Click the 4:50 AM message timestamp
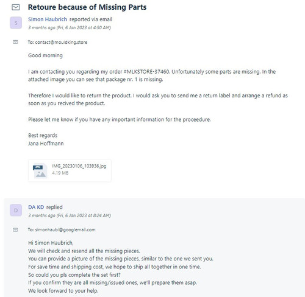 pyautogui.click(x=70, y=27)
